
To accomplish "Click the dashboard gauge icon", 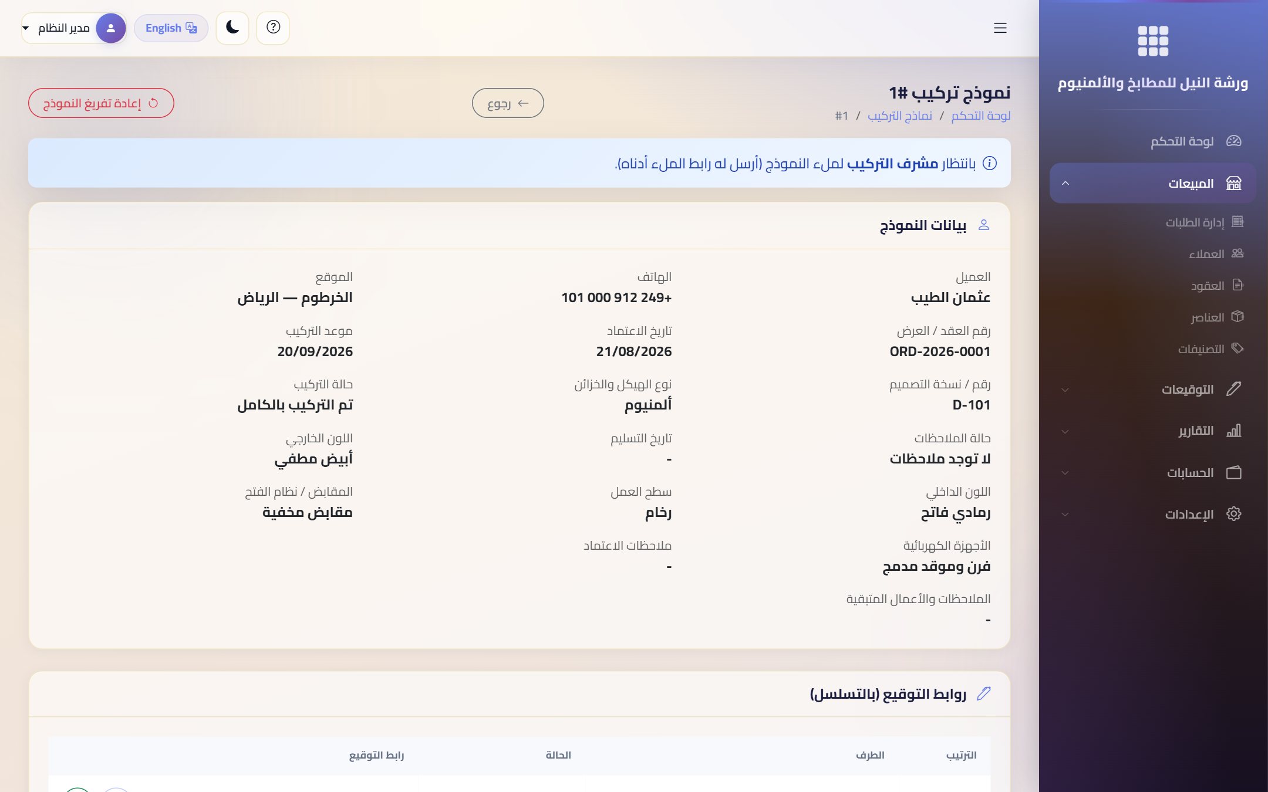I will 1234,141.
